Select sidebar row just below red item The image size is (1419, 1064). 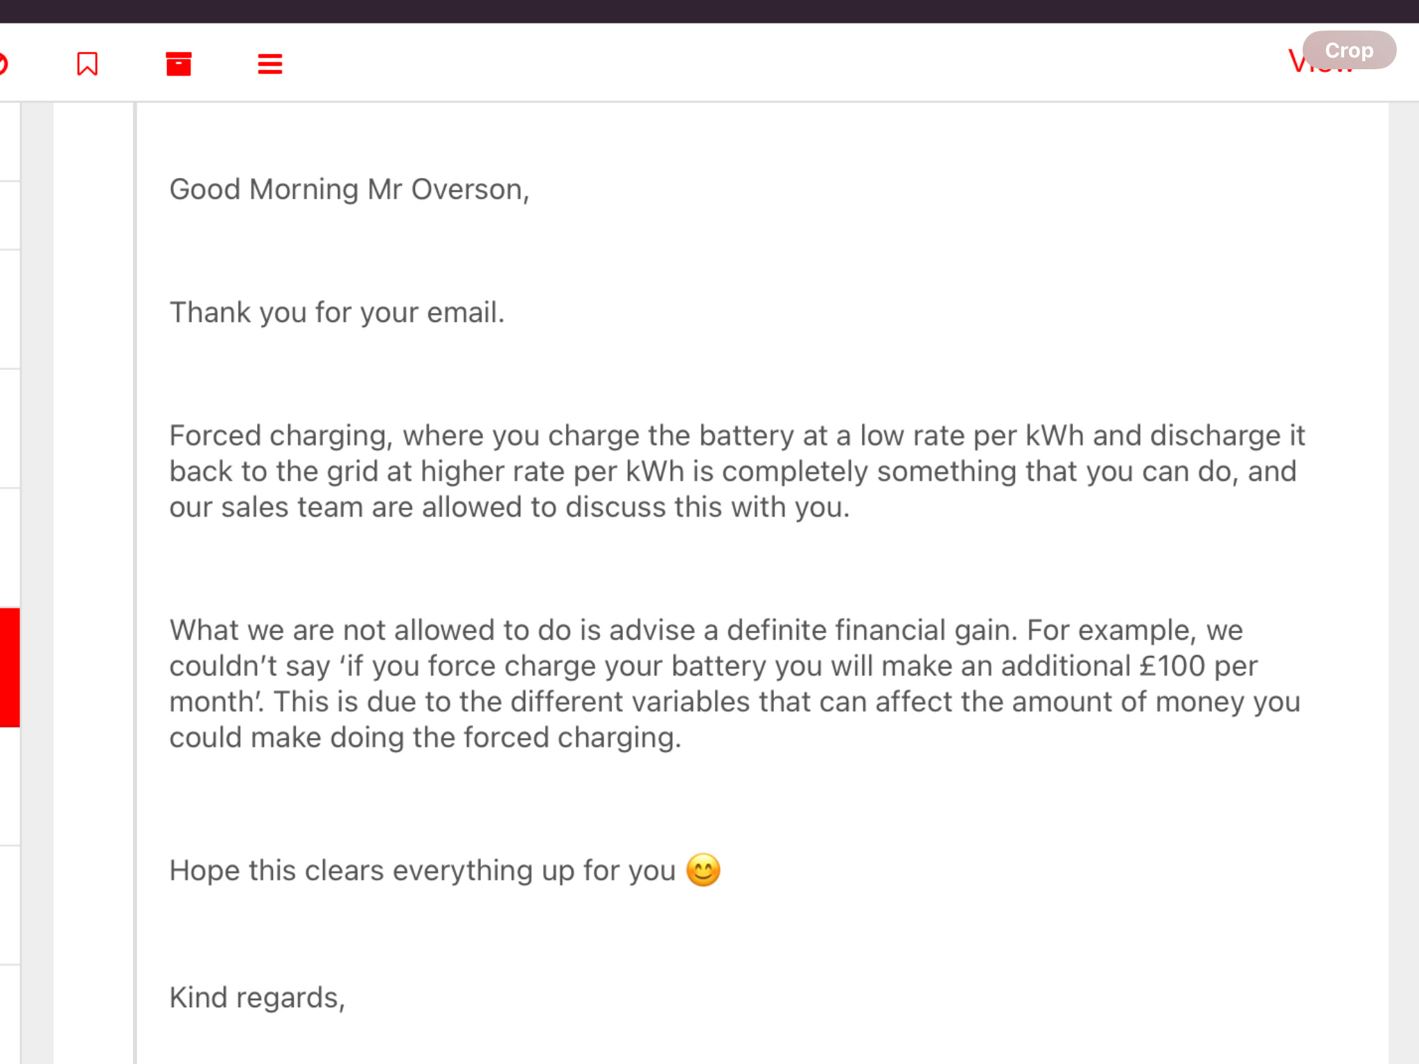(10, 786)
